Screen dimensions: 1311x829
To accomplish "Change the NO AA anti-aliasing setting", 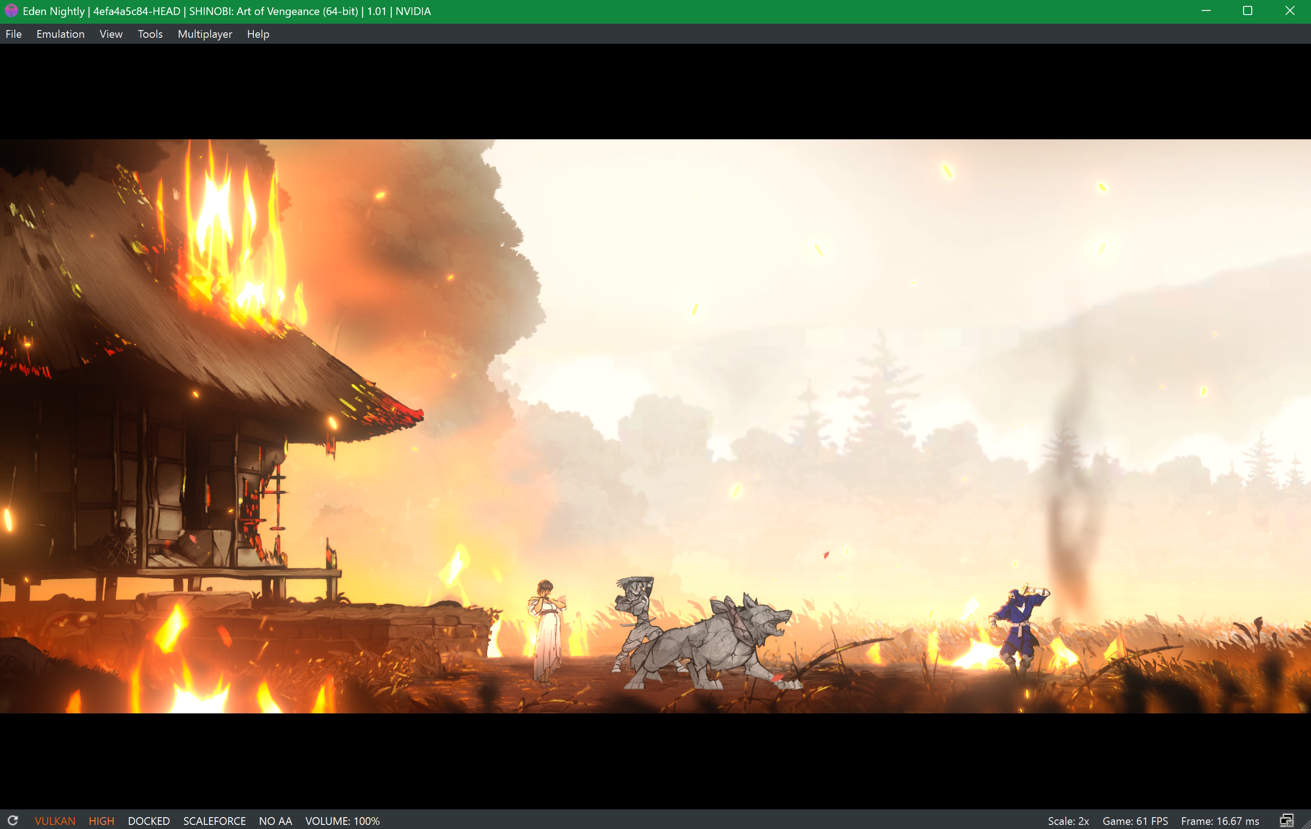I will click(x=276, y=820).
